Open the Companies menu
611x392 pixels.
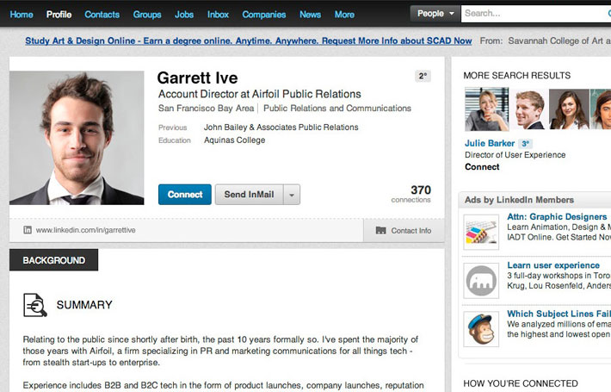264,15
